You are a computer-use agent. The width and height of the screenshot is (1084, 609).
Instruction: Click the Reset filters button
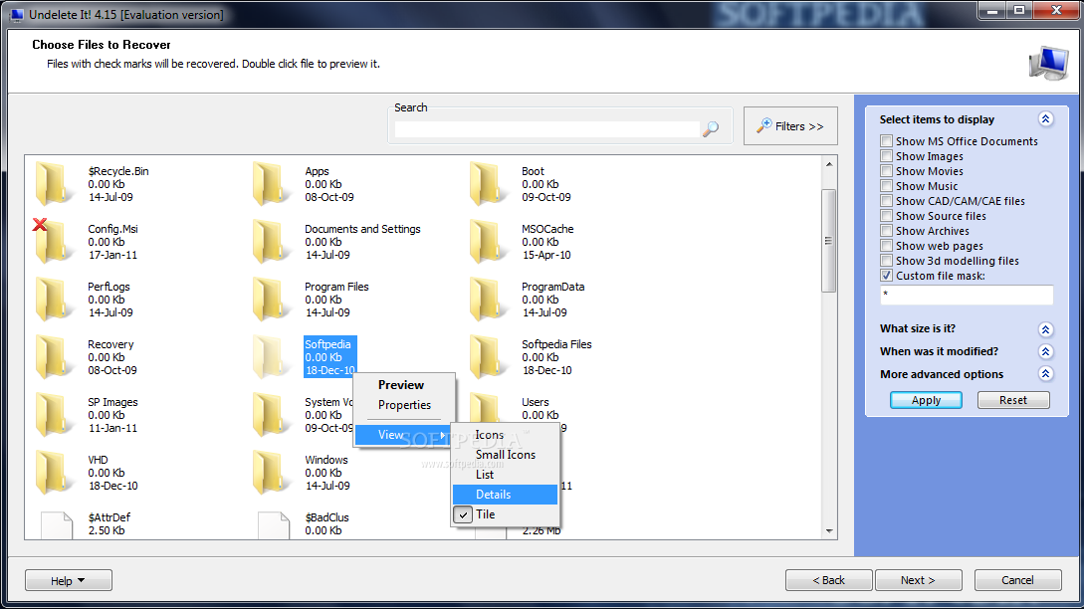coord(1013,400)
